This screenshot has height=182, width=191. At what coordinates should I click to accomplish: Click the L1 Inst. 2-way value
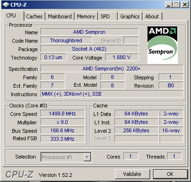click(x=171, y=122)
